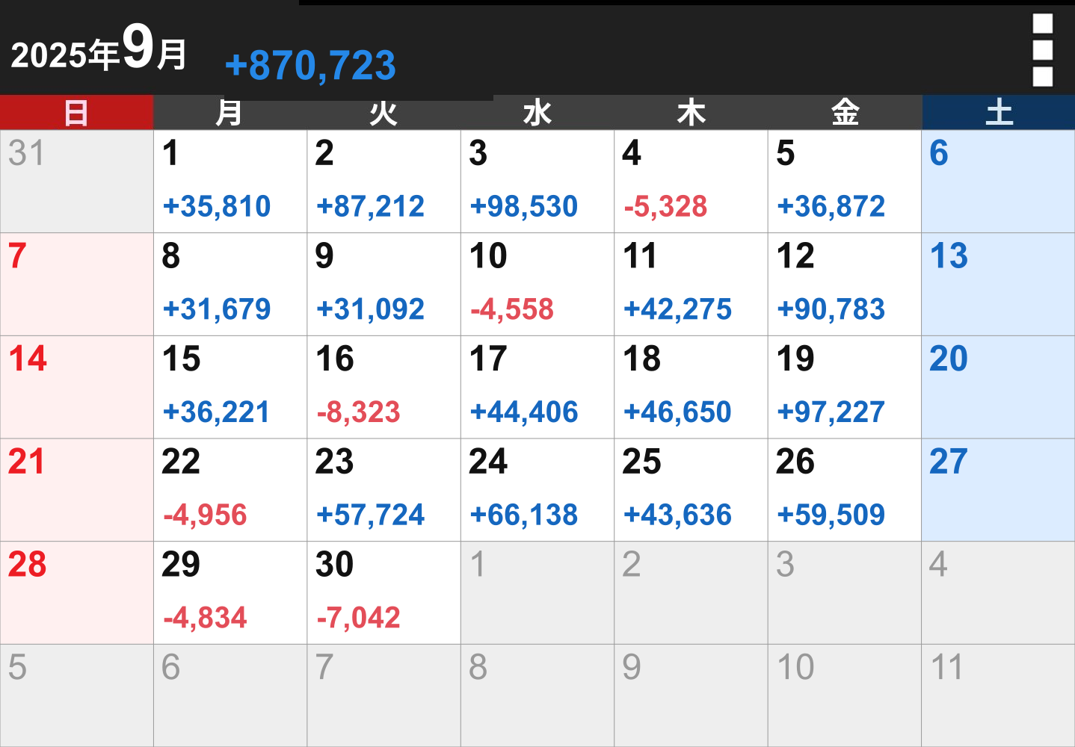The image size is (1075, 747).
Task: Select Sunday September 7
Action: click(77, 285)
